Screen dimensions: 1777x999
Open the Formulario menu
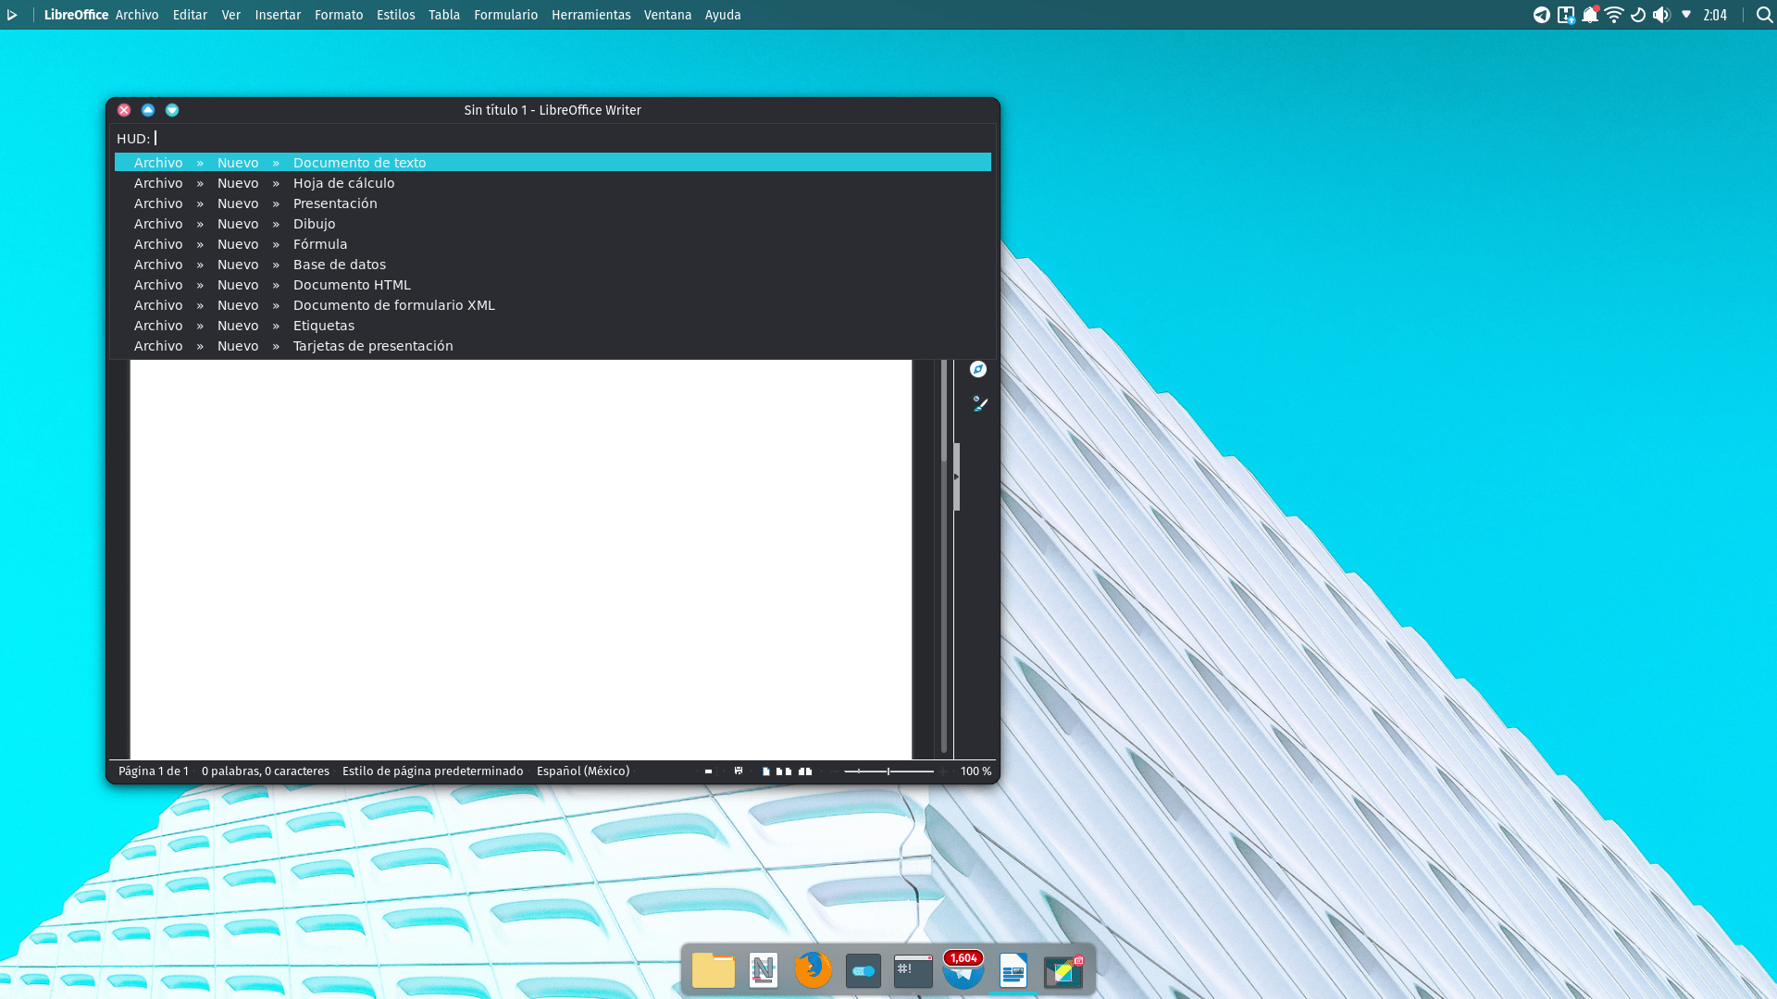pyautogui.click(x=505, y=15)
